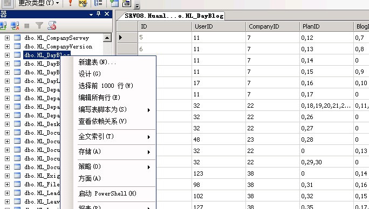Choose 启动 PowerShell(H) menu entry
Viewport: 369px width, 209px height.
tap(108, 193)
